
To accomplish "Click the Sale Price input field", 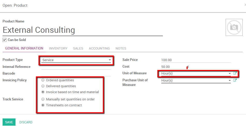I will point(195,60).
